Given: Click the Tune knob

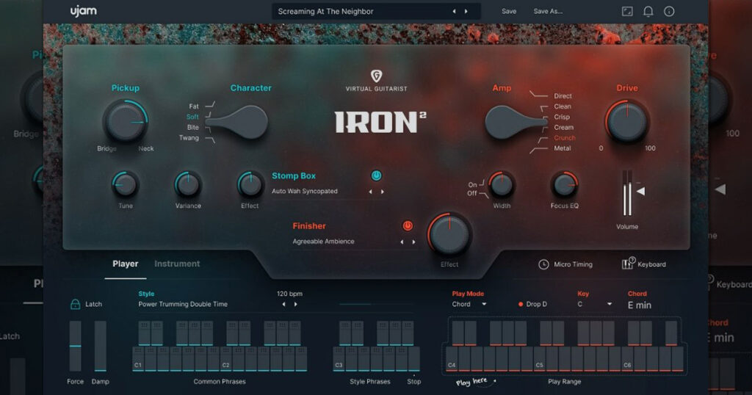Looking at the screenshot, I should point(126,184).
